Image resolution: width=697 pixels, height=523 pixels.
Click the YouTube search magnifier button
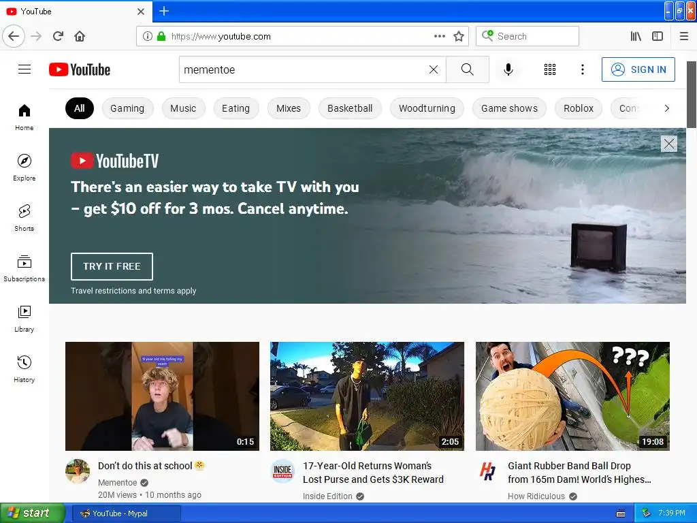click(467, 69)
